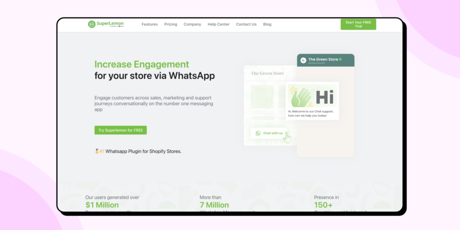
Task: Click The Green Store chat header title
Action: 323,59
